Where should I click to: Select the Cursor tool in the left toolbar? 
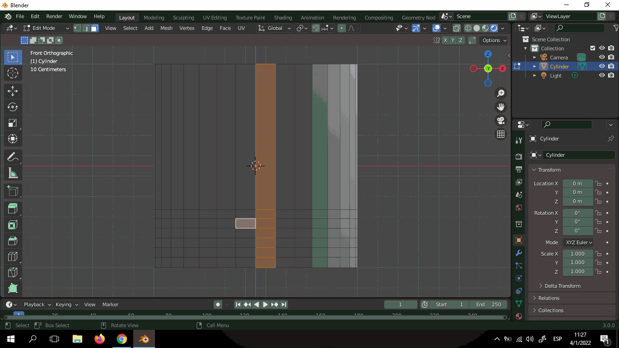pyautogui.click(x=13, y=73)
